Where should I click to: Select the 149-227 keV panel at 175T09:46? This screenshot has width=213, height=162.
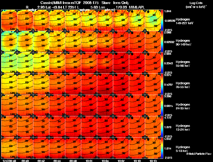point(9,20)
